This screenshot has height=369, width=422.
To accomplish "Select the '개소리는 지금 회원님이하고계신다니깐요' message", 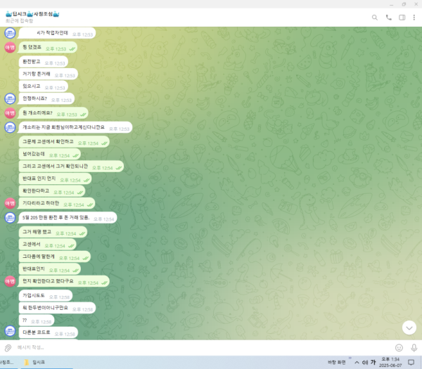I will click(x=76, y=127).
